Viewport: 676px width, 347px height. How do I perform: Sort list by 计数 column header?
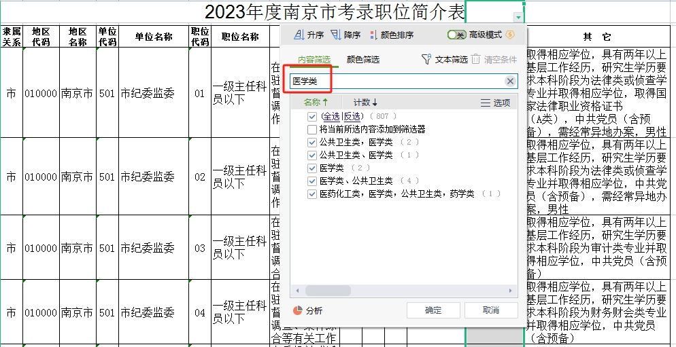click(x=365, y=103)
